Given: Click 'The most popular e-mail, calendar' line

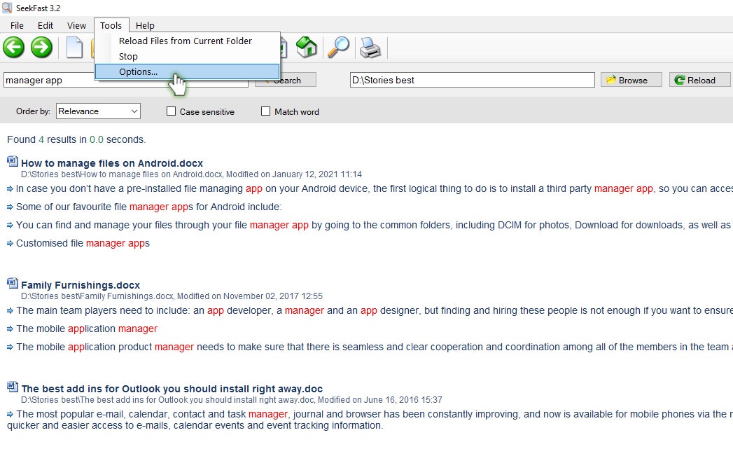Looking at the screenshot, I should tap(370, 420).
